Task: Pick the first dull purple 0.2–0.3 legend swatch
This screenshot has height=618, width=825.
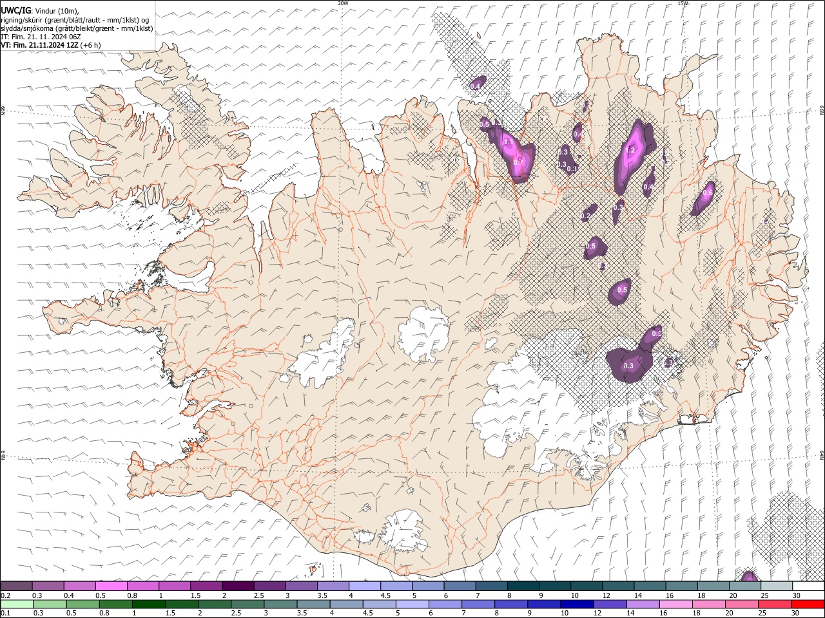Action: point(17,586)
